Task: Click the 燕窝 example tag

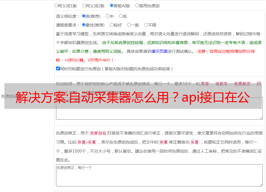Action: (x=205, y=84)
